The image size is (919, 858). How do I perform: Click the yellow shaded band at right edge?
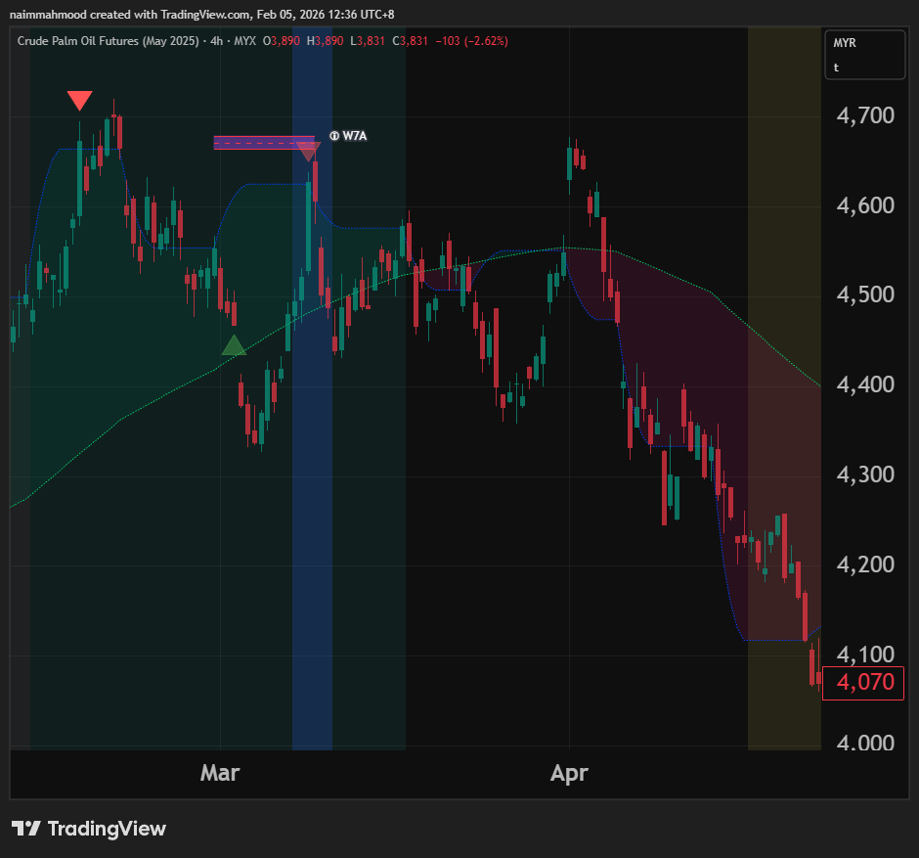click(x=784, y=391)
